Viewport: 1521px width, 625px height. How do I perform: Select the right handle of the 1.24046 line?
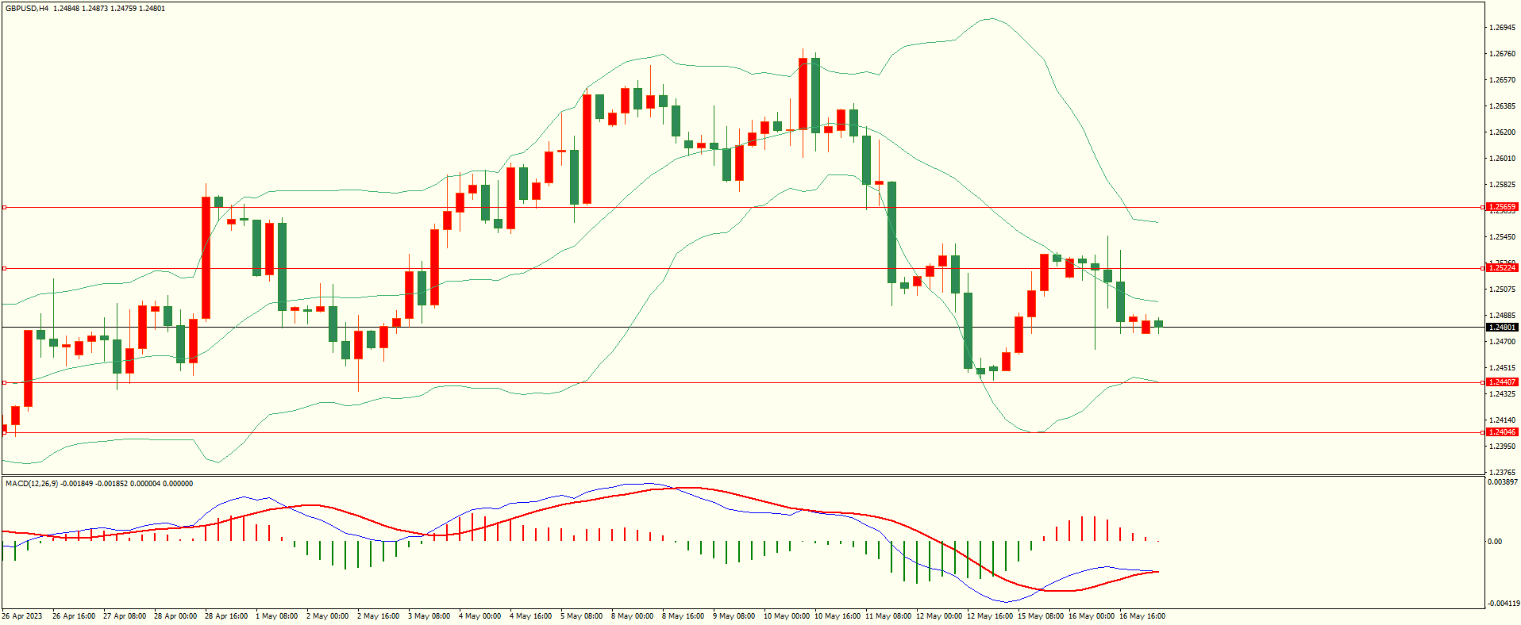click(x=1483, y=433)
